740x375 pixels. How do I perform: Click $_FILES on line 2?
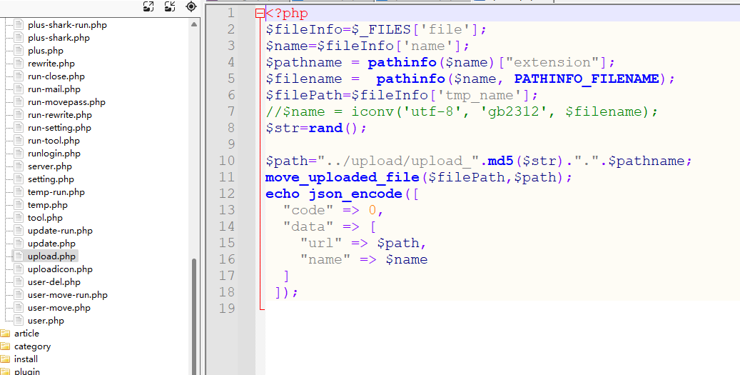coord(380,30)
